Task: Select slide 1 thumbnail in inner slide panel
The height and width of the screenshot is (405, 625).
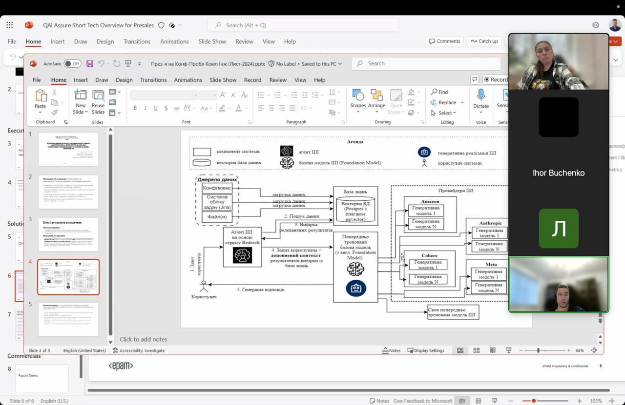Action: (68, 149)
